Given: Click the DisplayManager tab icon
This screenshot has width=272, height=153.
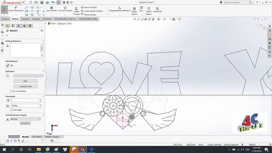Looking at the screenshot, I should [x=30, y=26].
